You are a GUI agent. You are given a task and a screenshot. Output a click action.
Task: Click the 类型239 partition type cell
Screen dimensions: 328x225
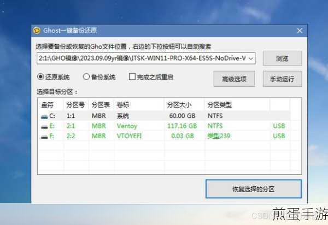click(x=219, y=136)
